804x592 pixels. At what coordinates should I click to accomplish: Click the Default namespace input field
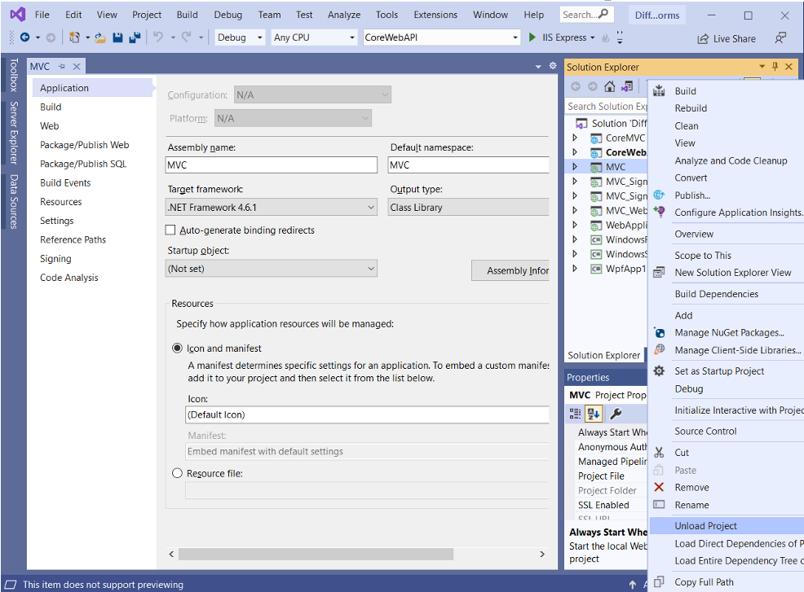(468, 165)
